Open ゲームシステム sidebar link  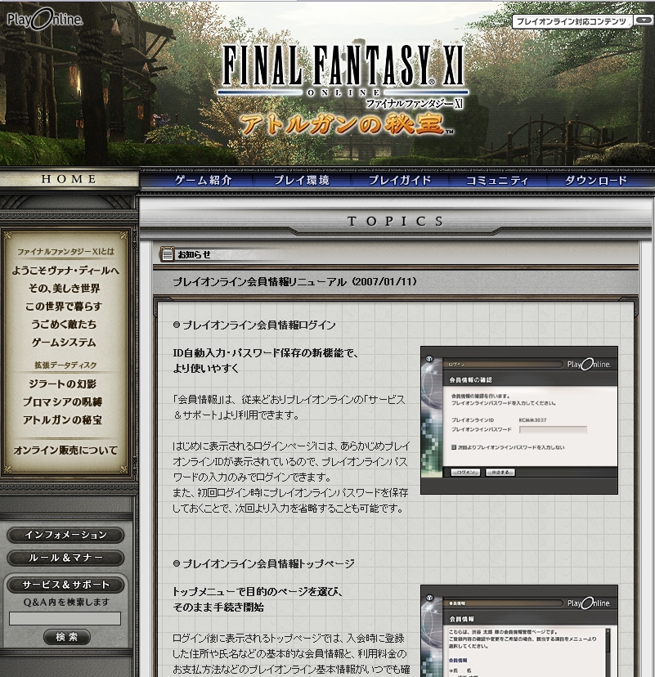(x=64, y=343)
